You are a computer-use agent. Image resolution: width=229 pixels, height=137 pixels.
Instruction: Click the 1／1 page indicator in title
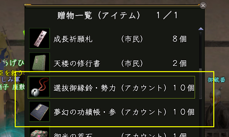click(x=167, y=16)
